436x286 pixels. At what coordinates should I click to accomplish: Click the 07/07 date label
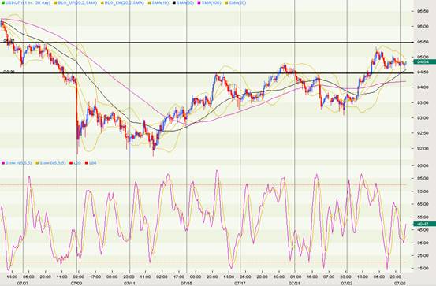pos(23,283)
